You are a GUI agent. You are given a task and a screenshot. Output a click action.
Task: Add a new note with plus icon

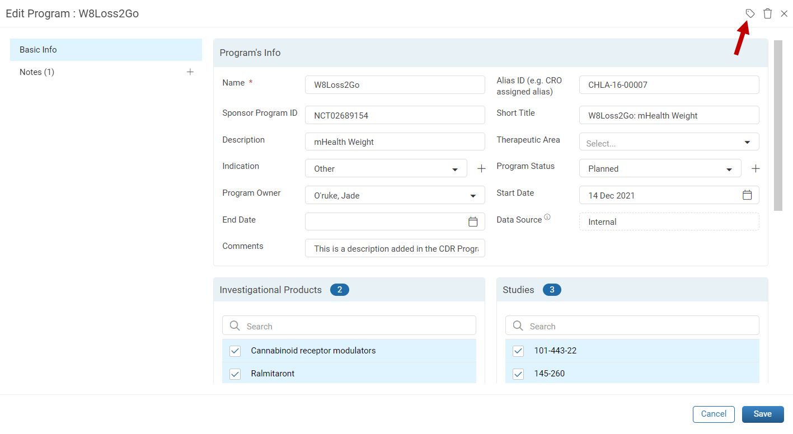point(190,72)
